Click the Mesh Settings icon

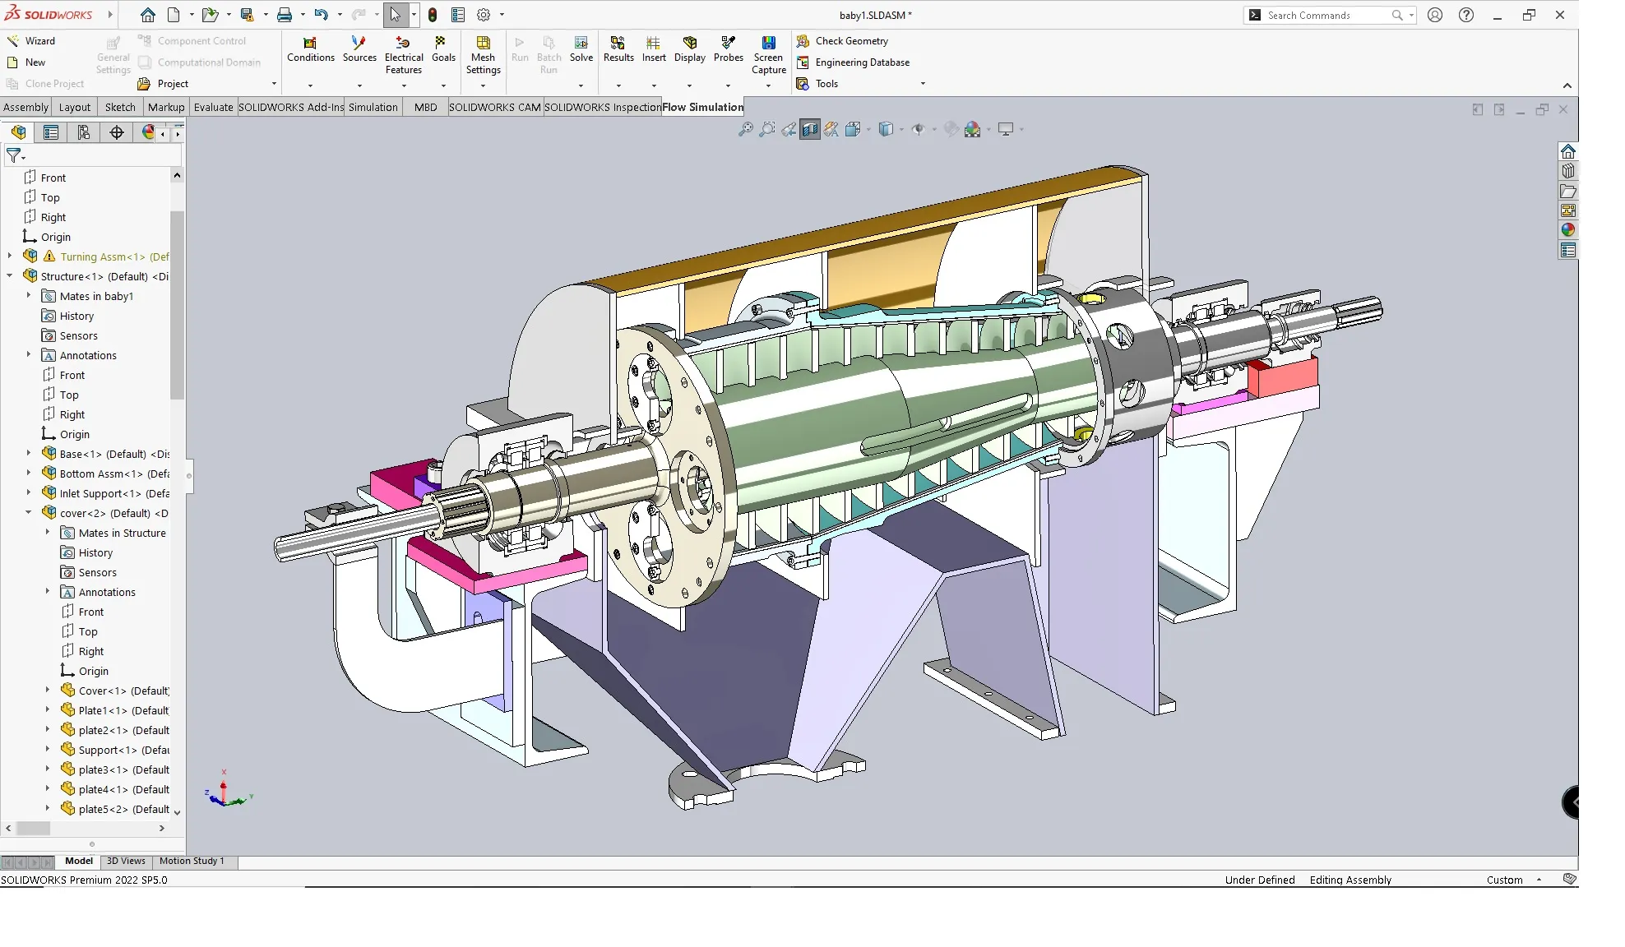(x=483, y=43)
